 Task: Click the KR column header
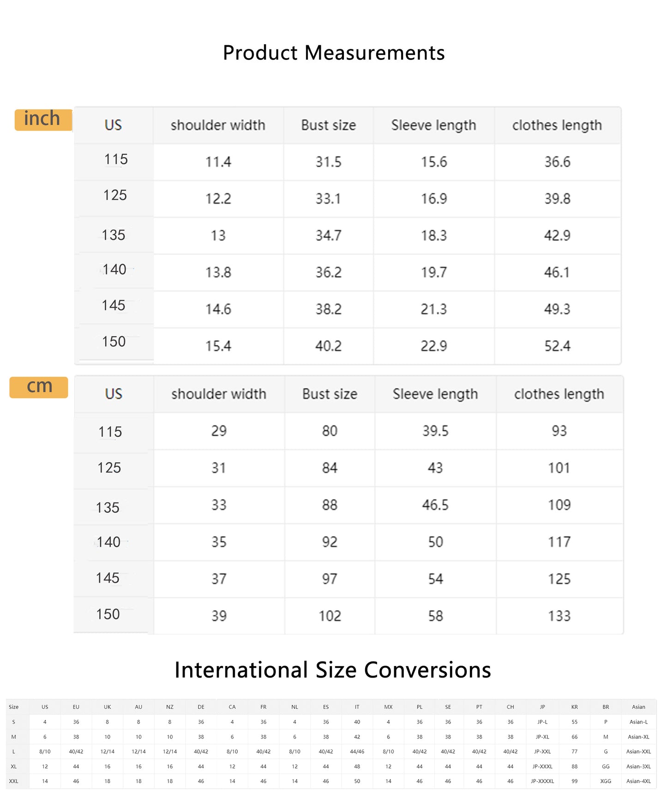pyautogui.click(x=574, y=707)
